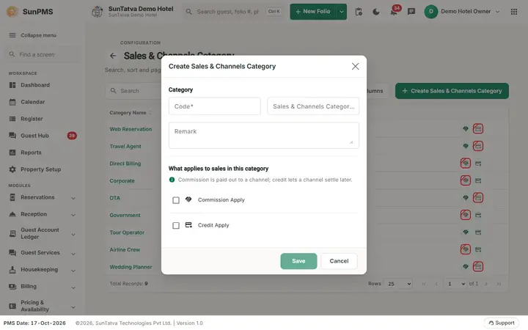Click the New Folio button

(x=313, y=12)
